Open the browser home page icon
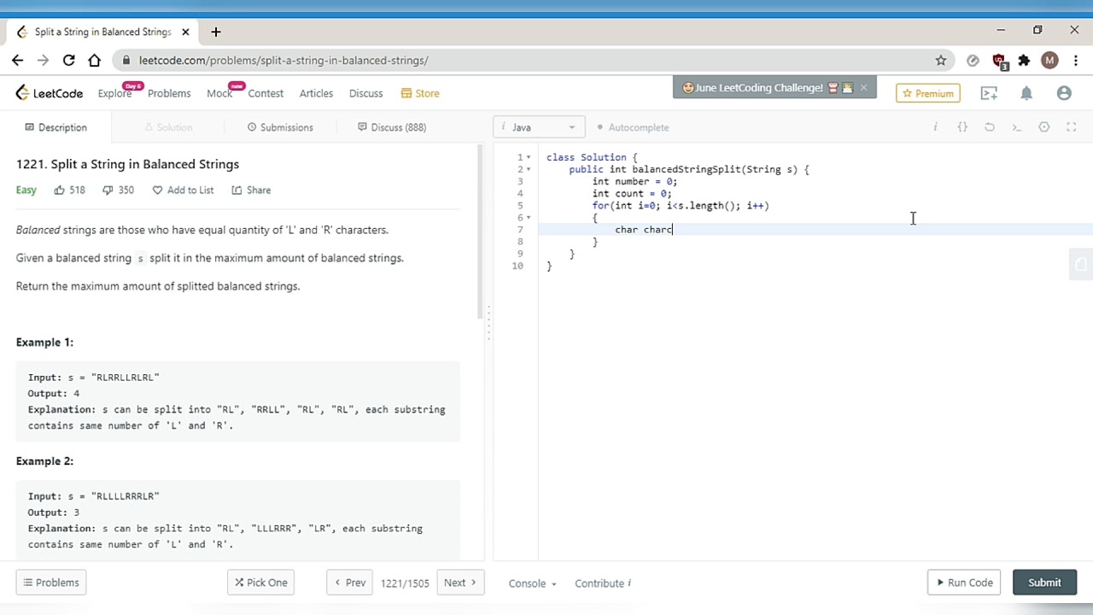 click(x=94, y=61)
